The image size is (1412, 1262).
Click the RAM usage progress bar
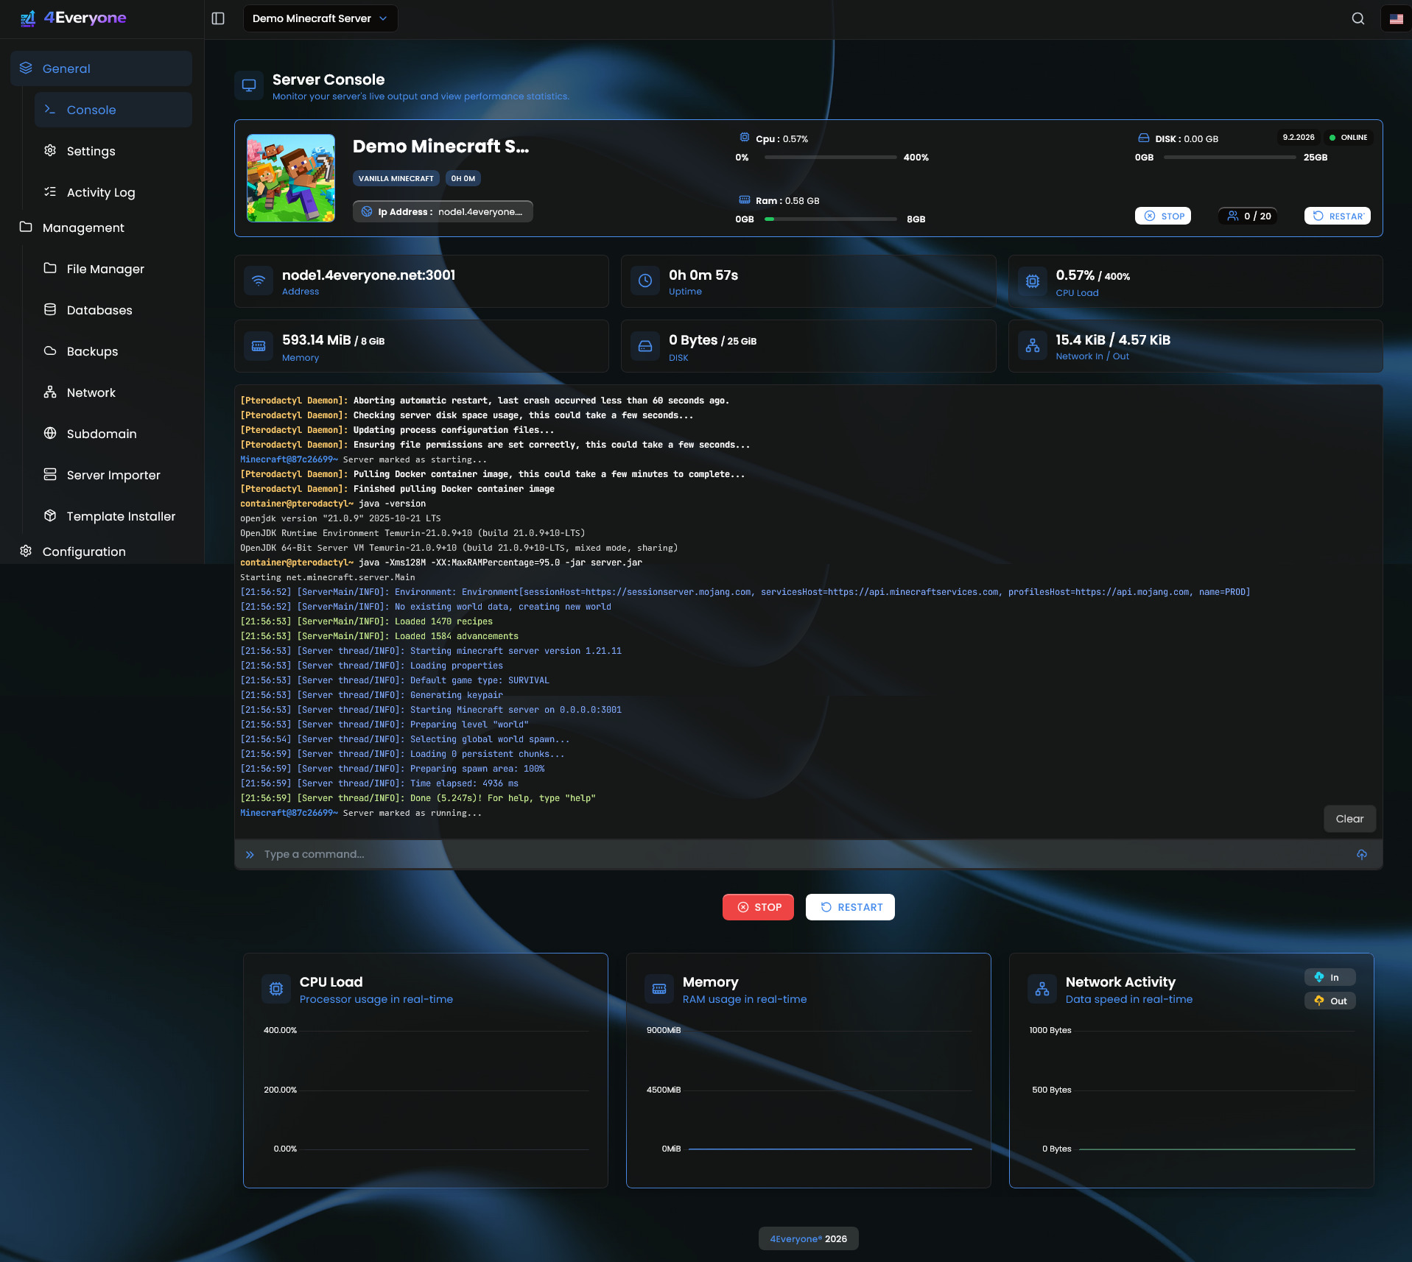831,219
